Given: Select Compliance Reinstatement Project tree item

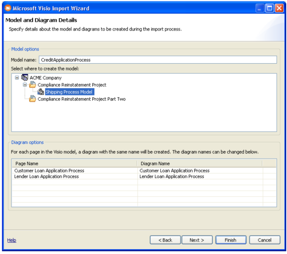Looking at the screenshot, I should 72,85.
